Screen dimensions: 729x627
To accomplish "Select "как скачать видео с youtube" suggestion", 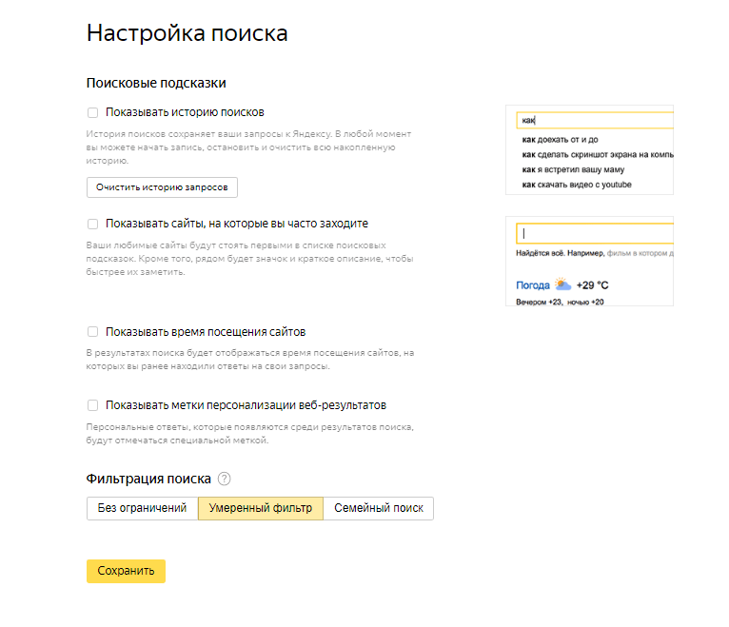I will 577,185.
